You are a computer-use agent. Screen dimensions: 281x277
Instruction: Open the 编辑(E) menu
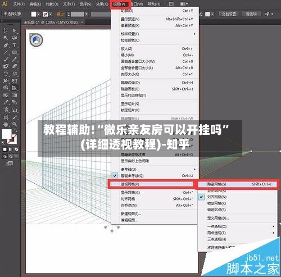pyautogui.click(x=35, y=4)
